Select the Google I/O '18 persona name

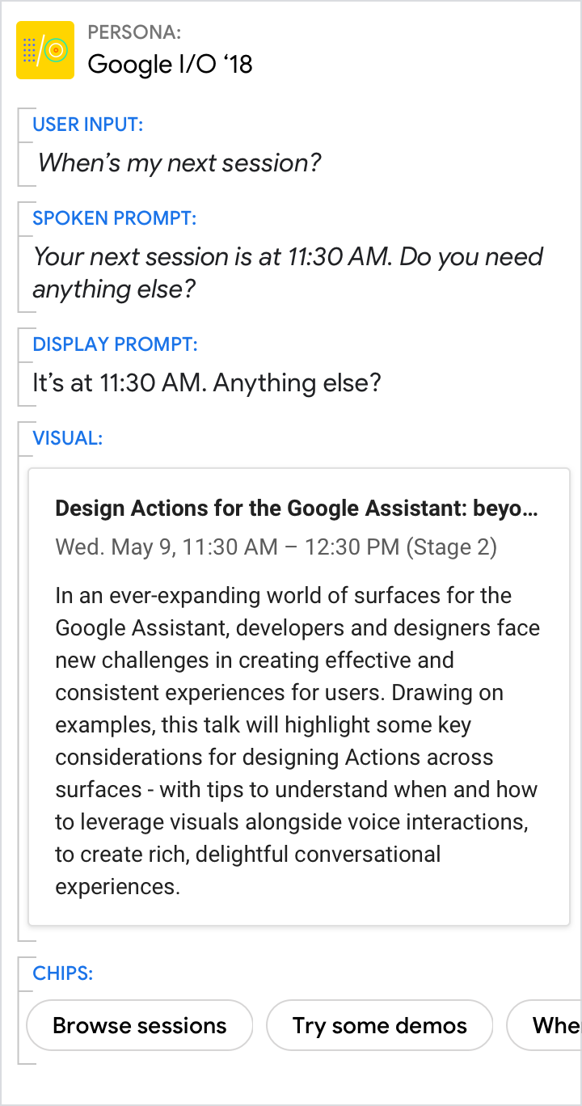tap(170, 64)
